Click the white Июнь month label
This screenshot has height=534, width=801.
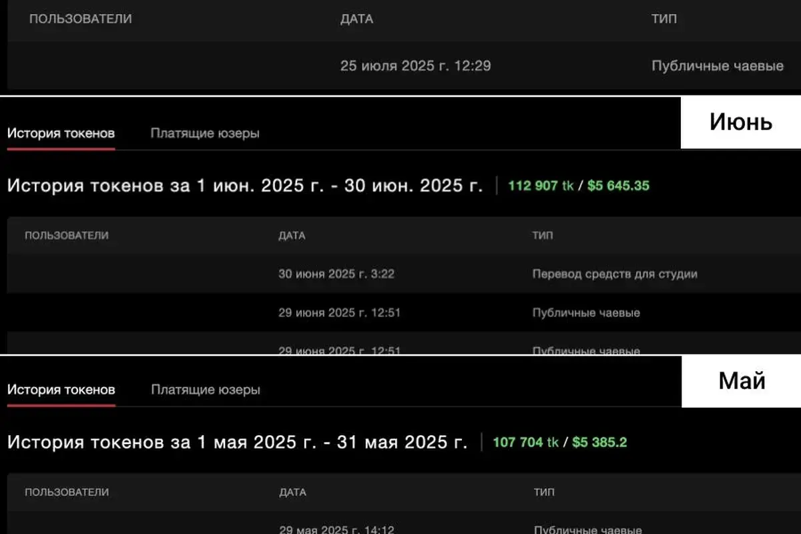[x=740, y=122]
